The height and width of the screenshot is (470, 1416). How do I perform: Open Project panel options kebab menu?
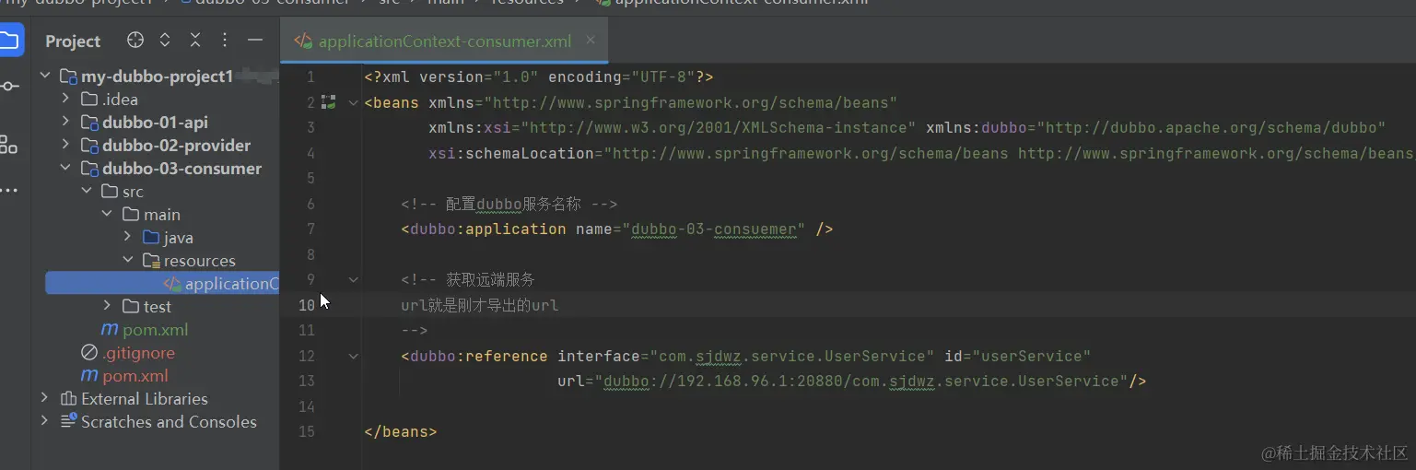225,41
